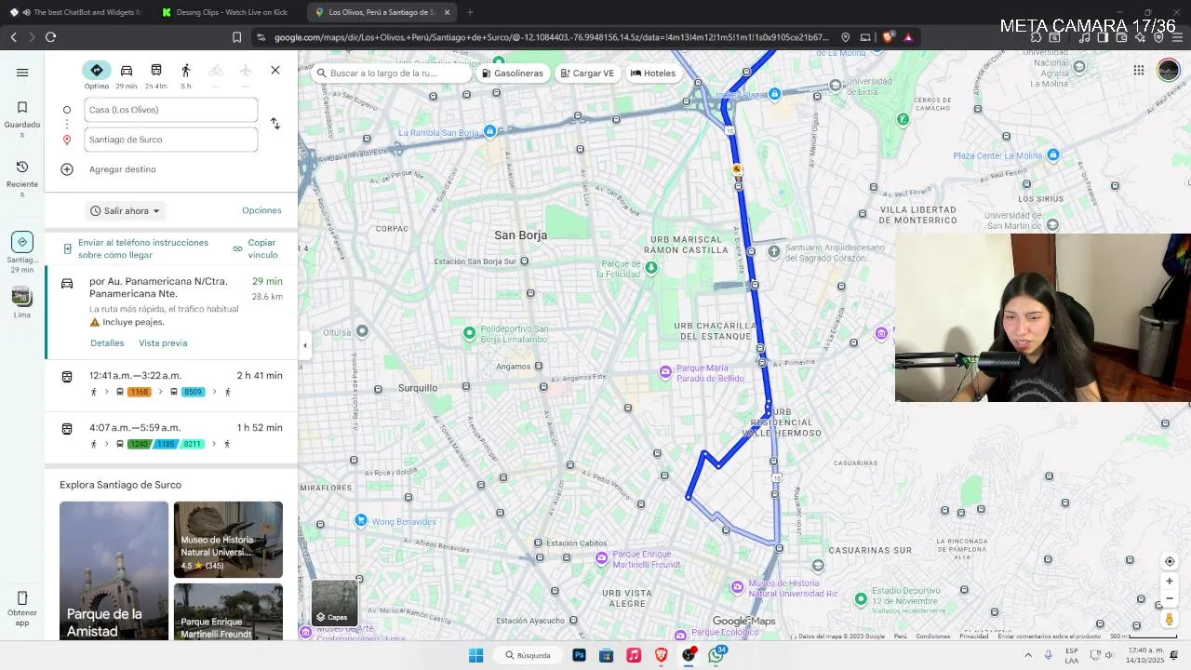Open the Recientes sidebar item
This screenshot has height=670, width=1191.
pyautogui.click(x=22, y=179)
